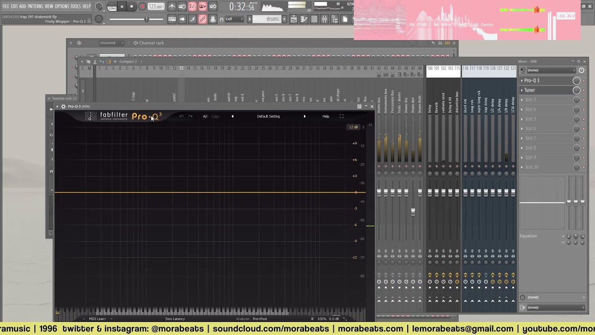Open the browser view icon
Screen dimensions: 595x335
click(x=335, y=19)
